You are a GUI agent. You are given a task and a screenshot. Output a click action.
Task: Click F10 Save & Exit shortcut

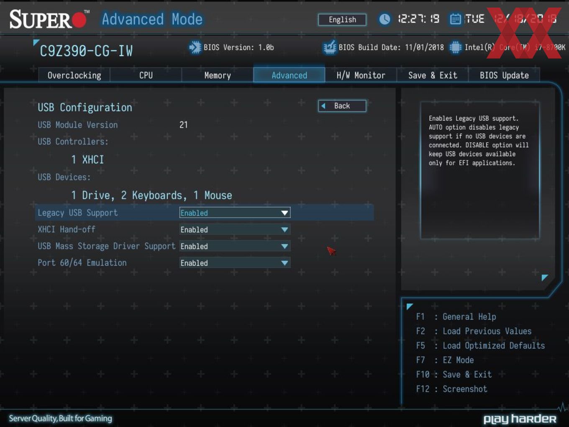(x=454, y=375)
